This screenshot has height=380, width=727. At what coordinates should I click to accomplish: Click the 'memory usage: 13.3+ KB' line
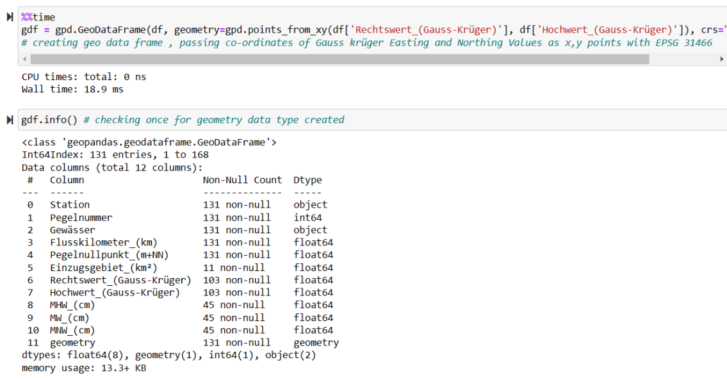(83, 368)
